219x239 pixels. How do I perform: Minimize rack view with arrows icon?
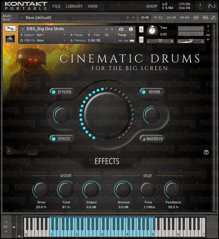(x=213, y=18)
